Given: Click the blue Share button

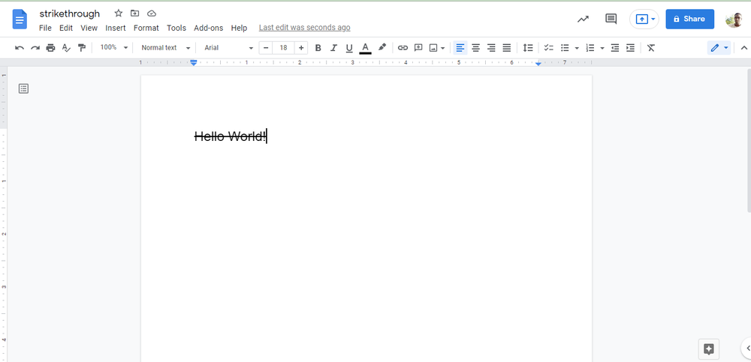Looking at the screenshot, I should [689, 19].
